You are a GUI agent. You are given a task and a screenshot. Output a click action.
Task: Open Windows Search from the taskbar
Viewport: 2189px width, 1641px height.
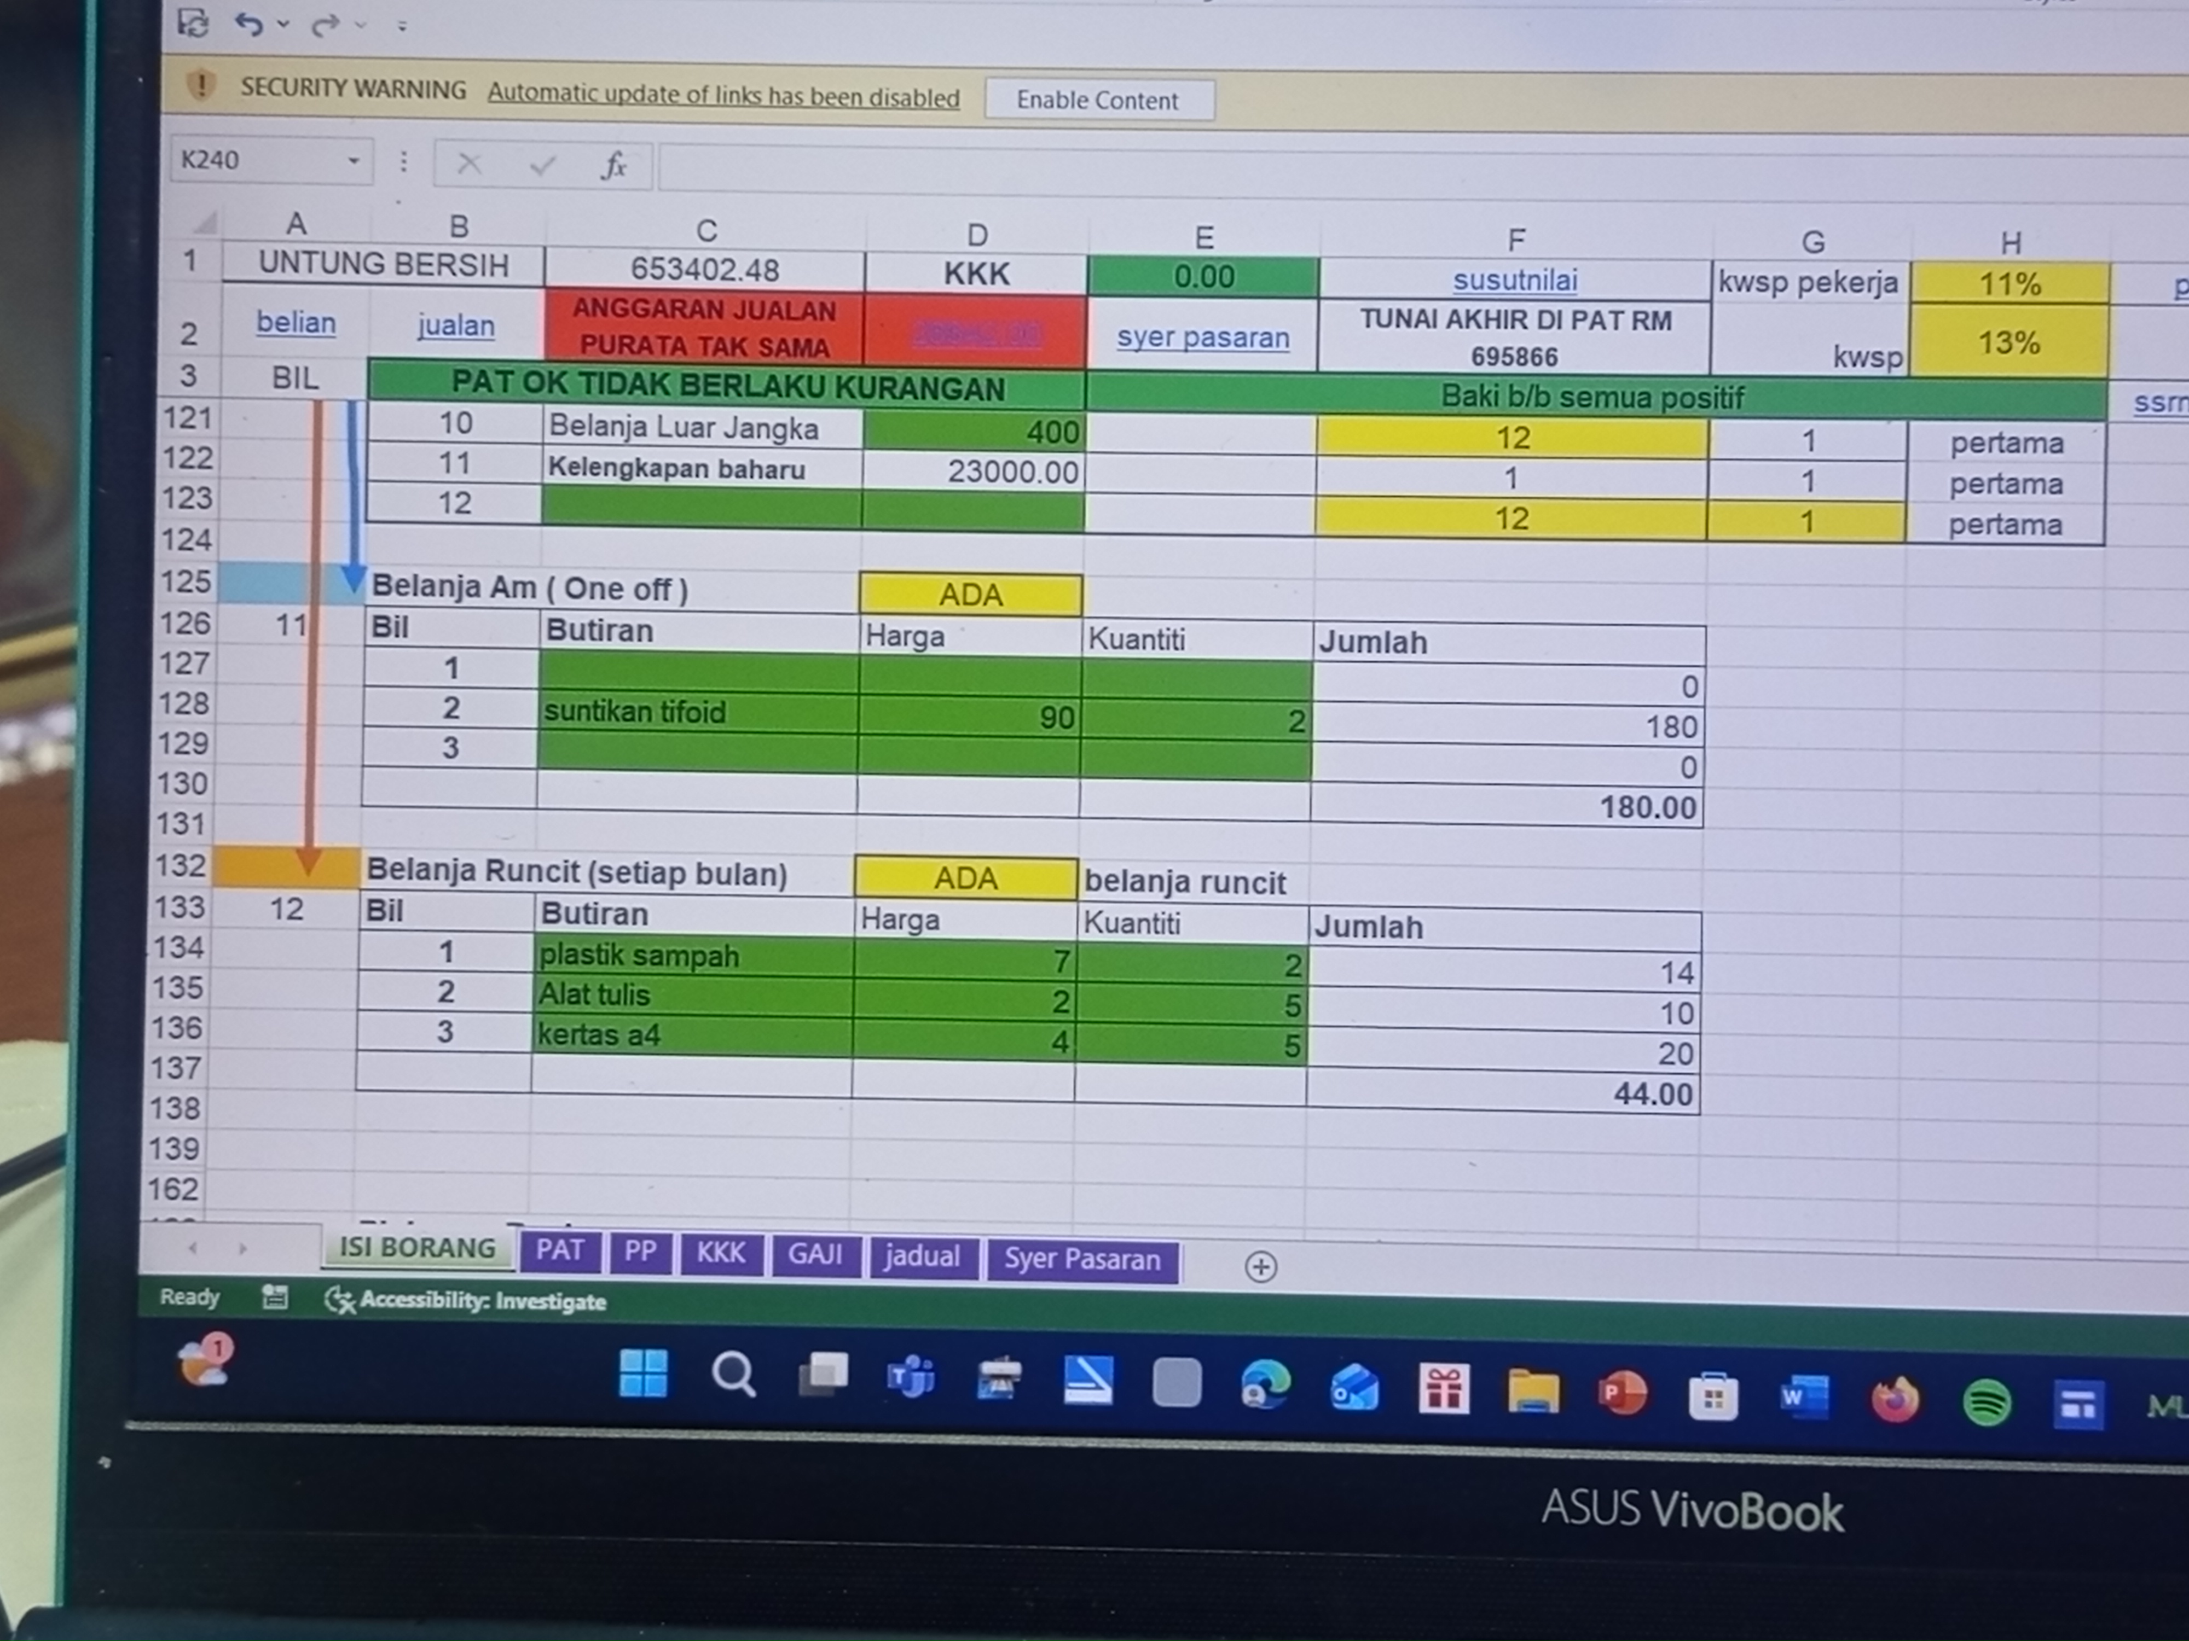coord(733,1375)
